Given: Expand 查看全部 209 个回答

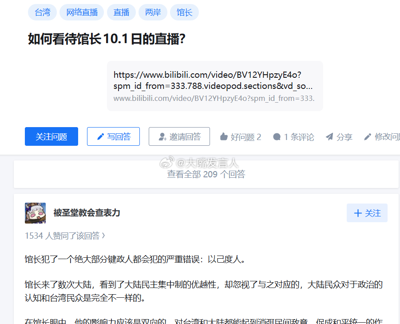Looking at the screenshot, I should coord(206,174).
